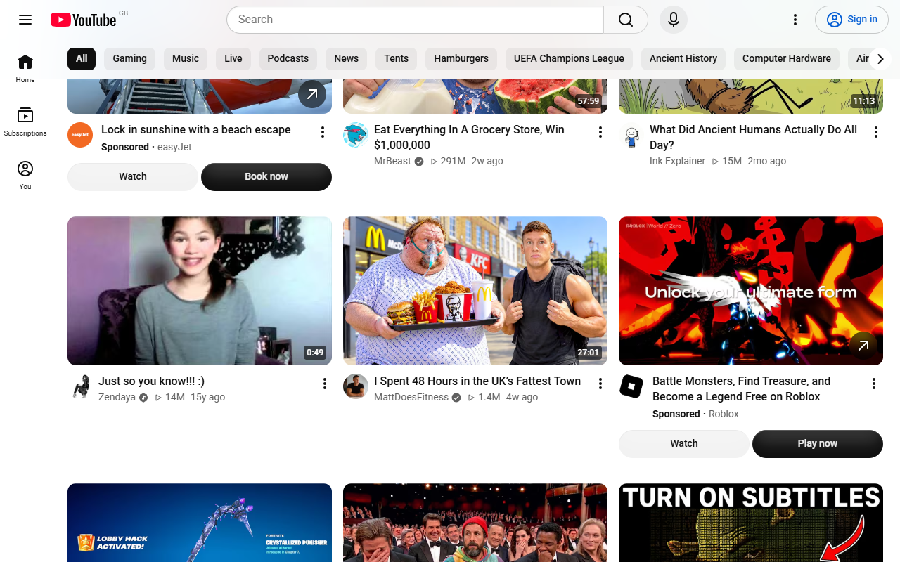This screenshot has width=900, height=562.
Task: Click into the Search field
Action: pyautogui.click(x=415, y=20)
